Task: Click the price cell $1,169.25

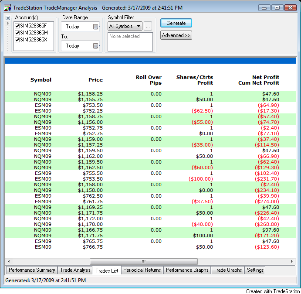Action: [90, 207]
